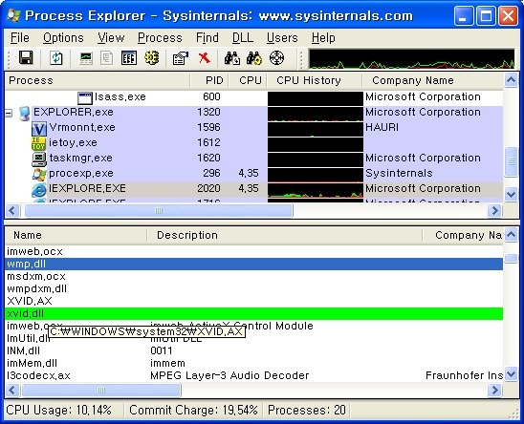Viewport: 524px width, 424px height.
Task: Select the green xvid.dll row
Action: 254,313
